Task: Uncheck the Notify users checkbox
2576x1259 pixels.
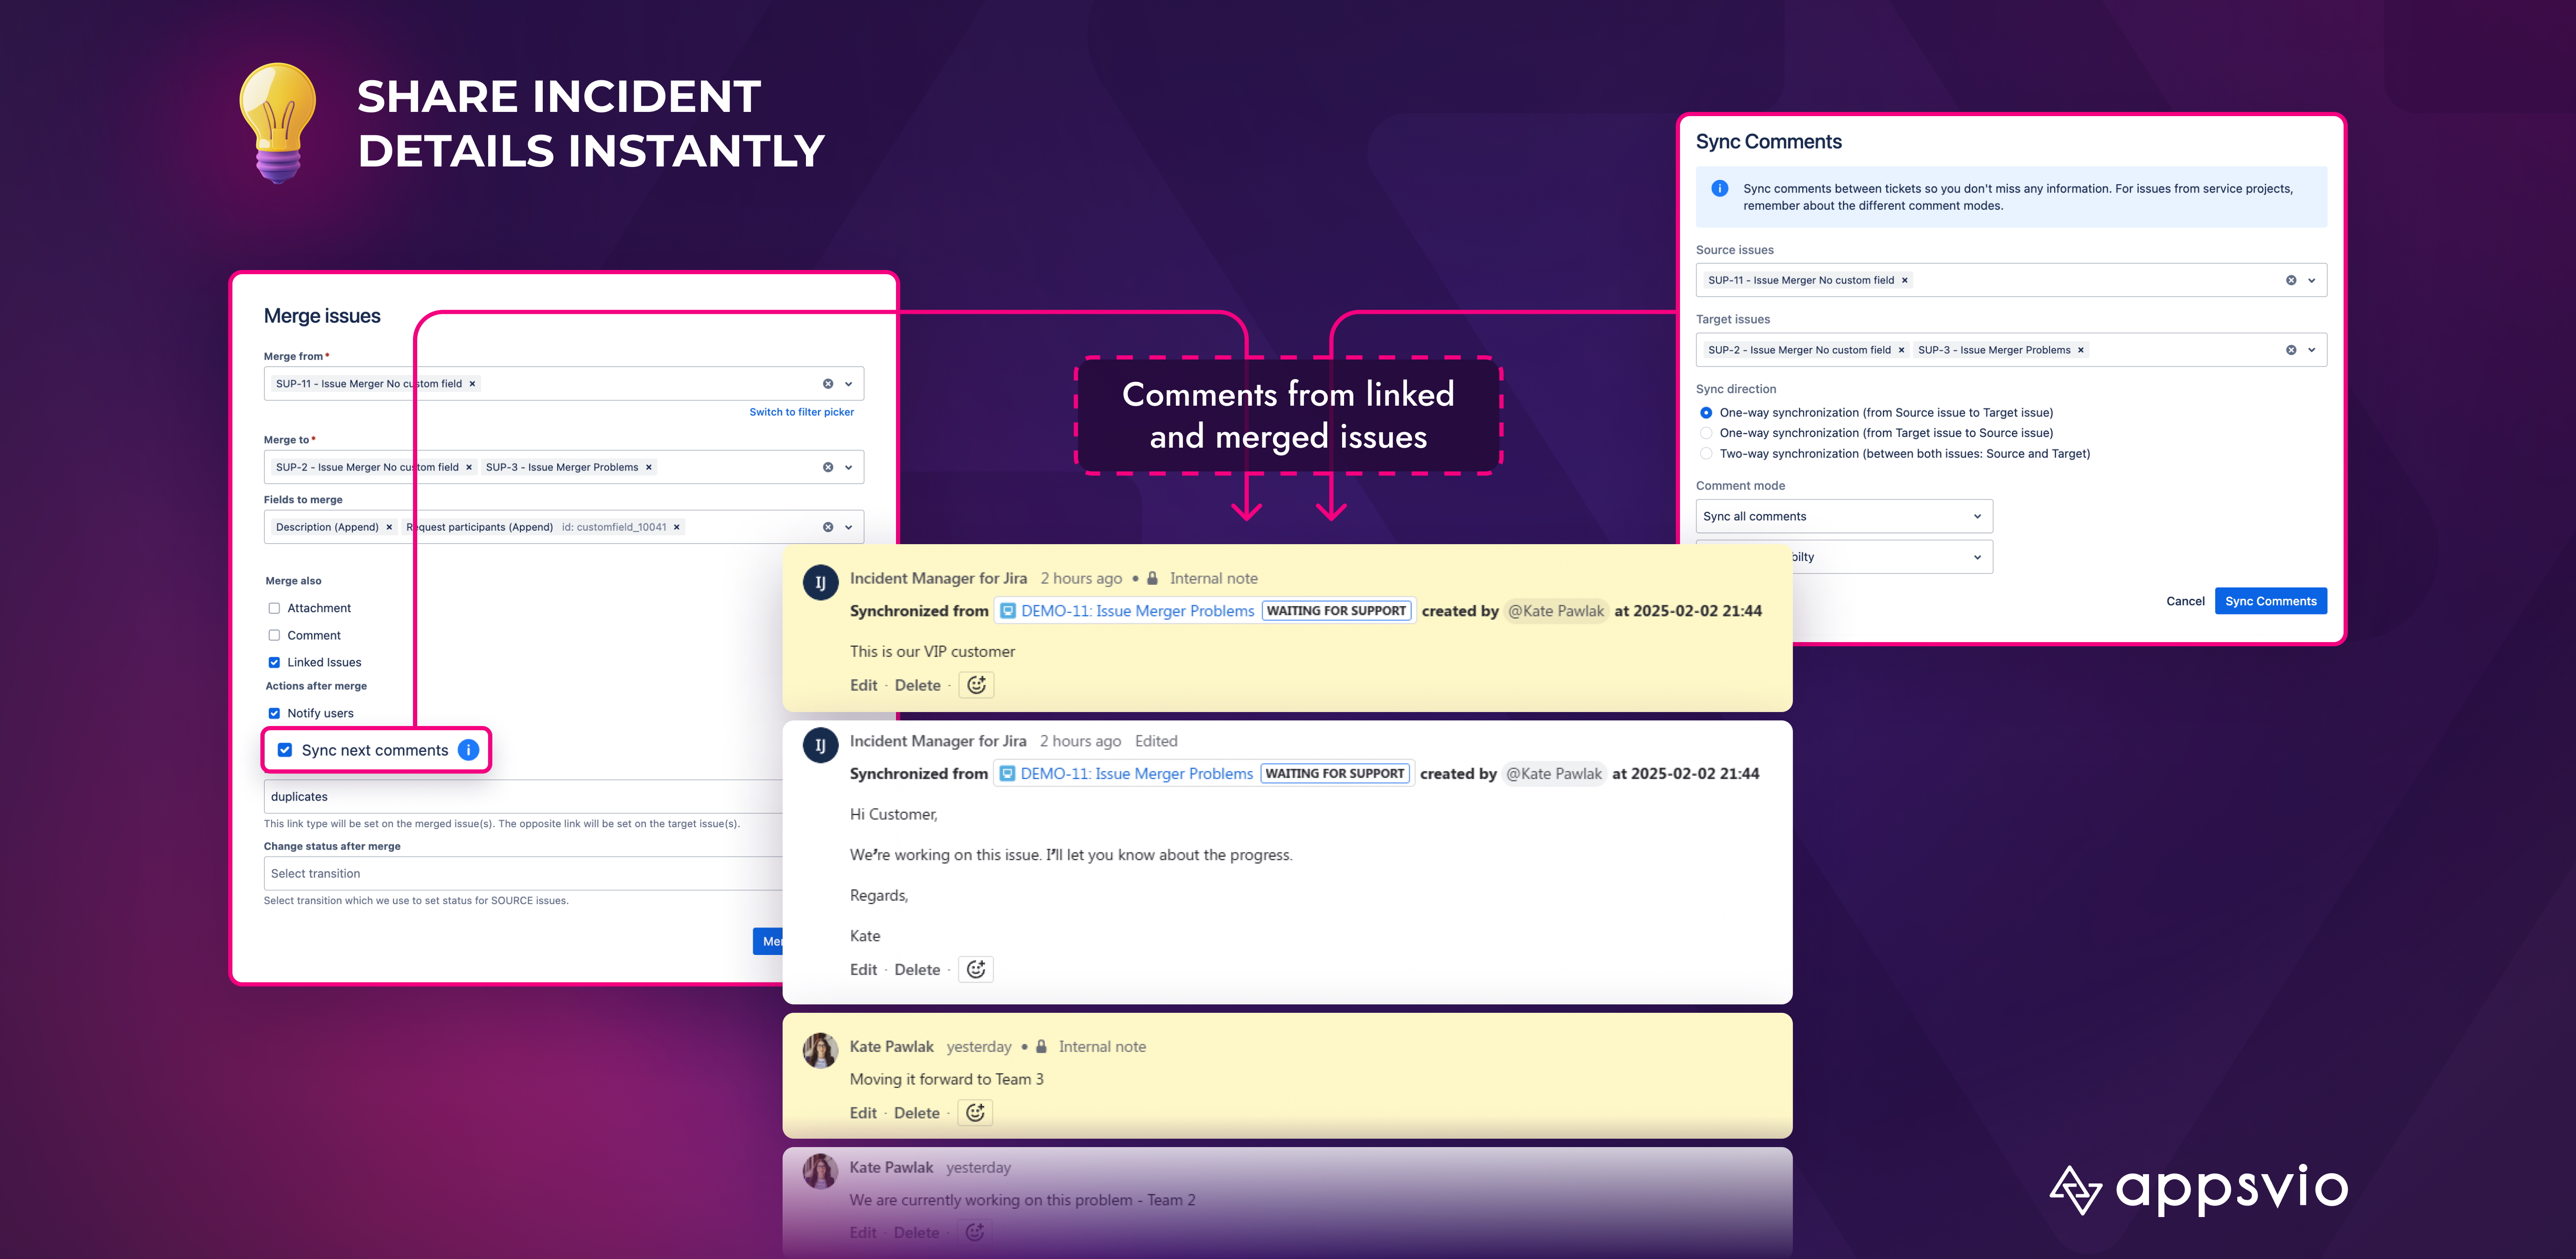Action: click(x=274, y=713)
